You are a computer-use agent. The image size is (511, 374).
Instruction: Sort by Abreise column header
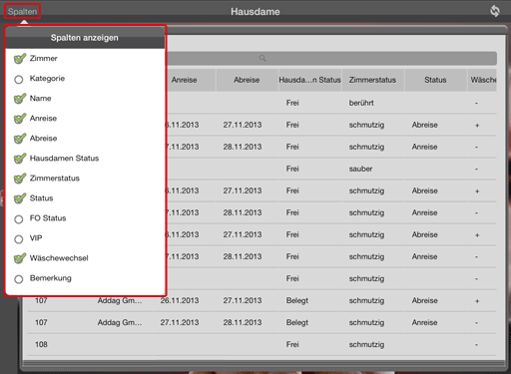[x=247, y=80]
